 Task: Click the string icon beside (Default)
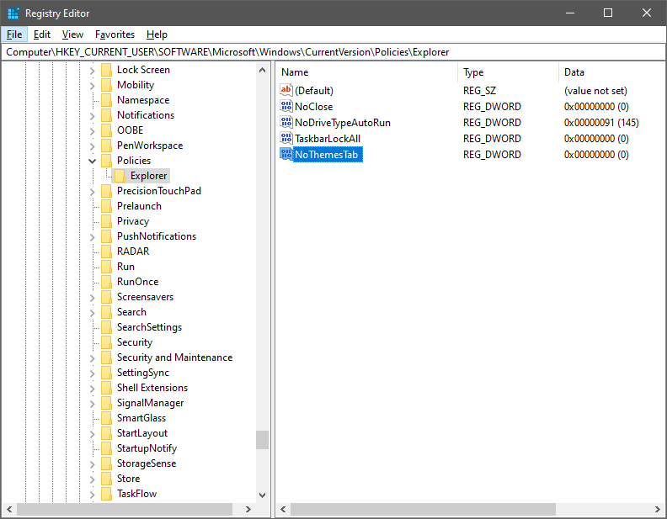point(286,91)
